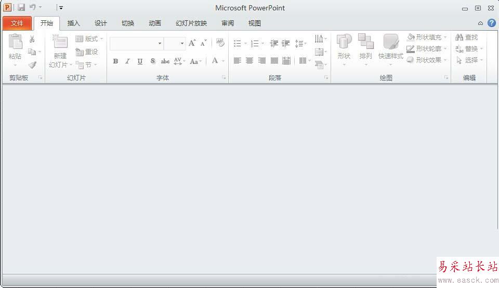
Task: Click the Replace (替换) button
Action: pyautogui.click(x=469, y=49)
